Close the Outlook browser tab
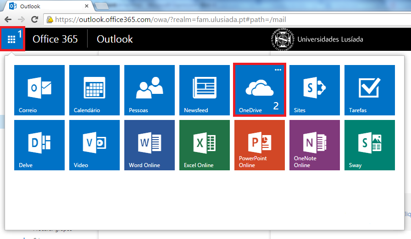Image resolution: width=411 pixels, height=239 pixels. coord(87,6)
